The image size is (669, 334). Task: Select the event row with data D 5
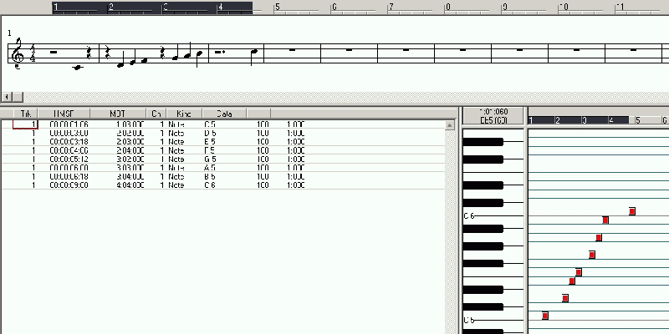[x=167, y=133]
